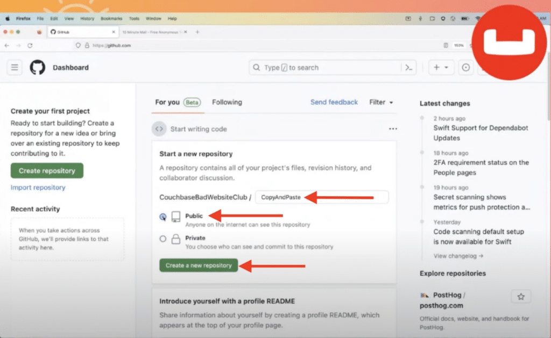Open the GitHub octocat home icon
The height and width of the screenshot is (338, 551).
(x=37, y=67)
